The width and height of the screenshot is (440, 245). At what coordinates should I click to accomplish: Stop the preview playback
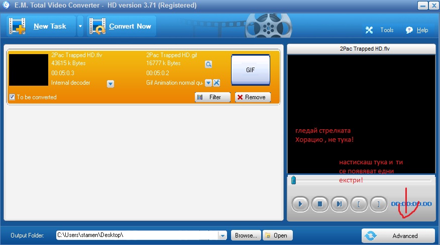pyautogui.click(x=319, y=204)
